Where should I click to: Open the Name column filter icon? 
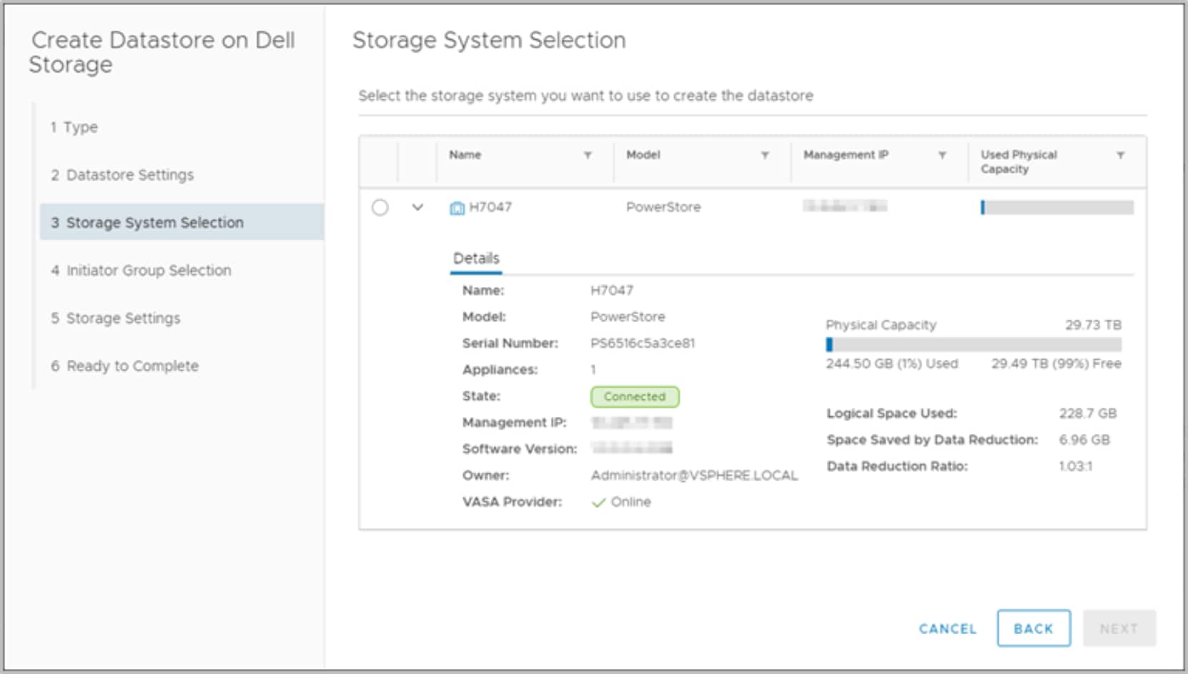click(x=588, y=155)
